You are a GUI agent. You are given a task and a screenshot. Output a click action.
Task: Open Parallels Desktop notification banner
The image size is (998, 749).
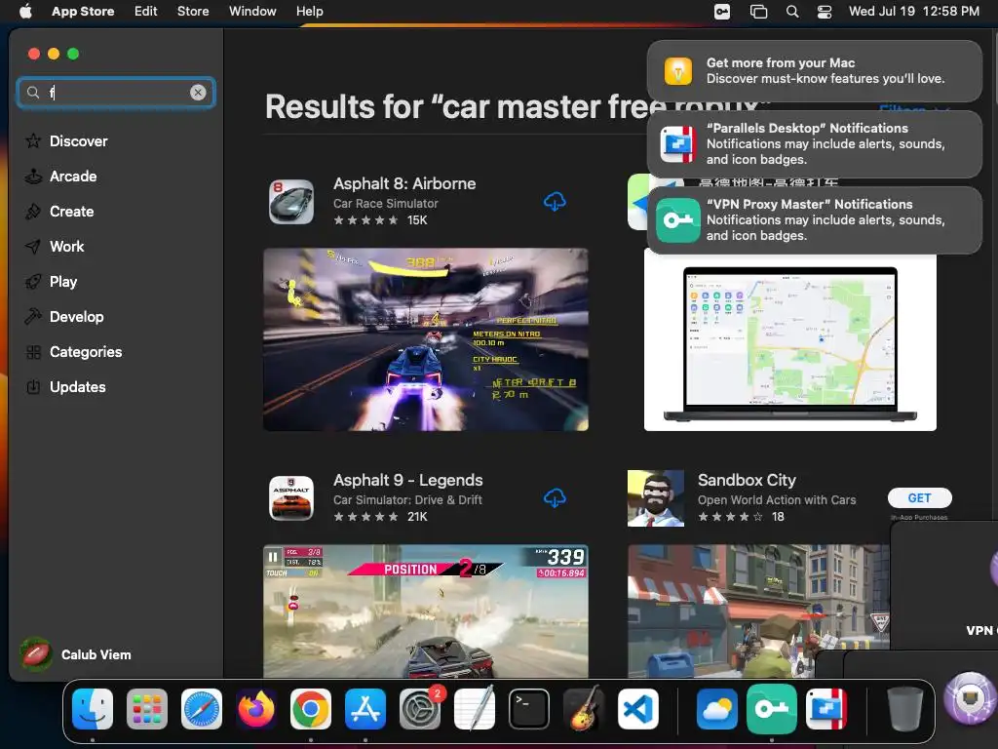pyautogui.click(x=814, y=144)
